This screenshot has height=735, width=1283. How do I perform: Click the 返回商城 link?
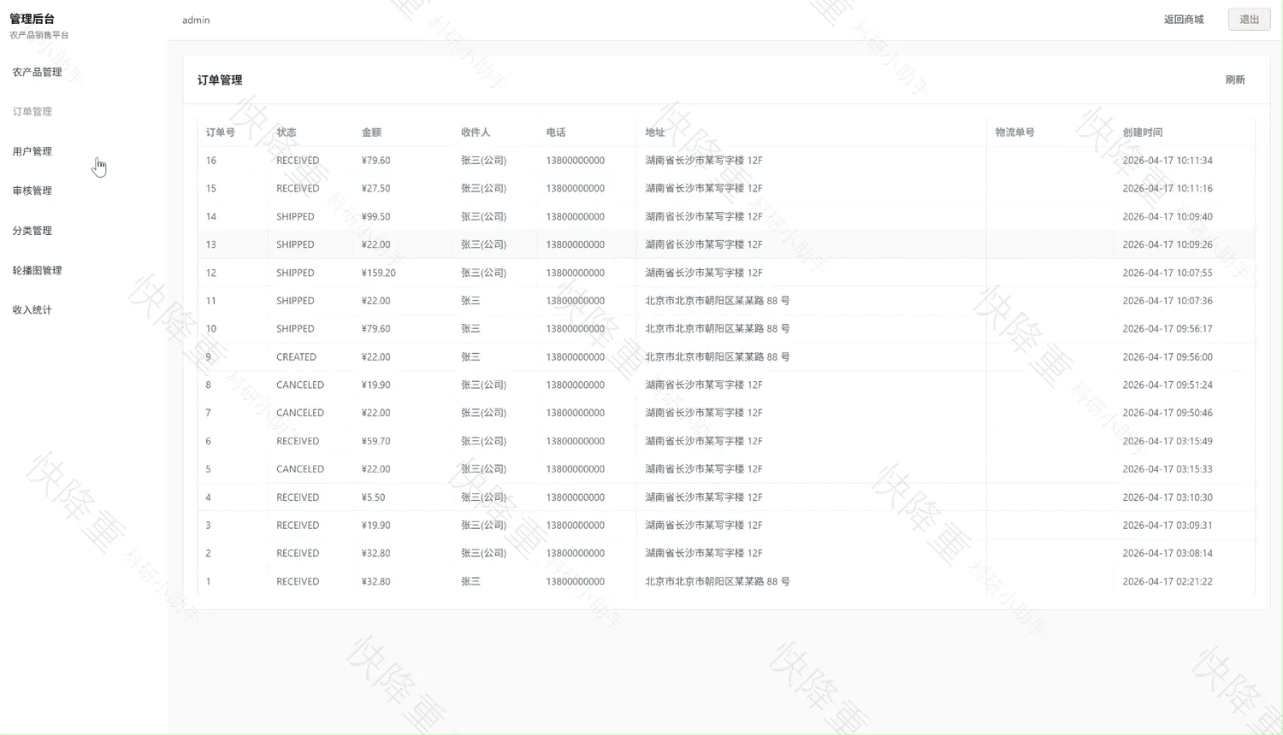click(1184, 20)
